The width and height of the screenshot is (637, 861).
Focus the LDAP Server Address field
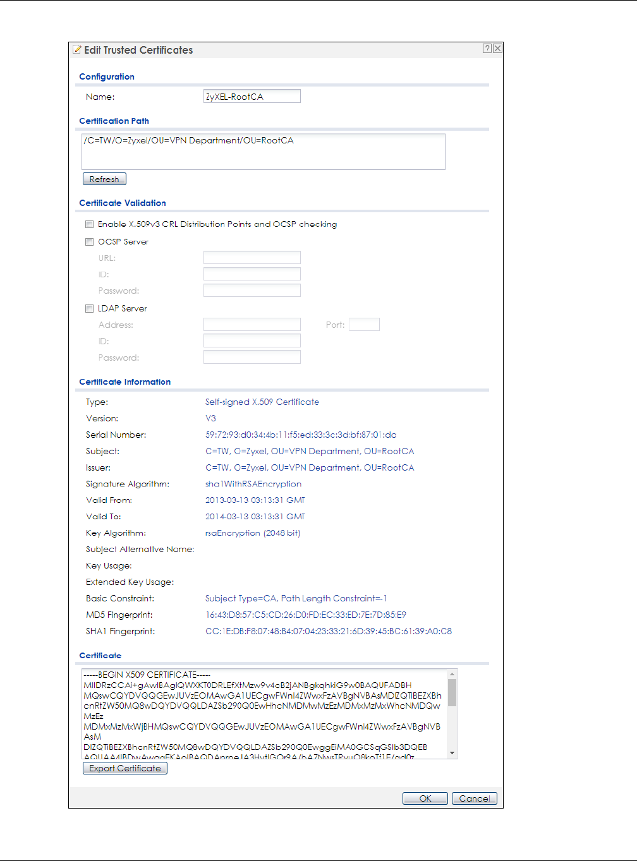252,325
